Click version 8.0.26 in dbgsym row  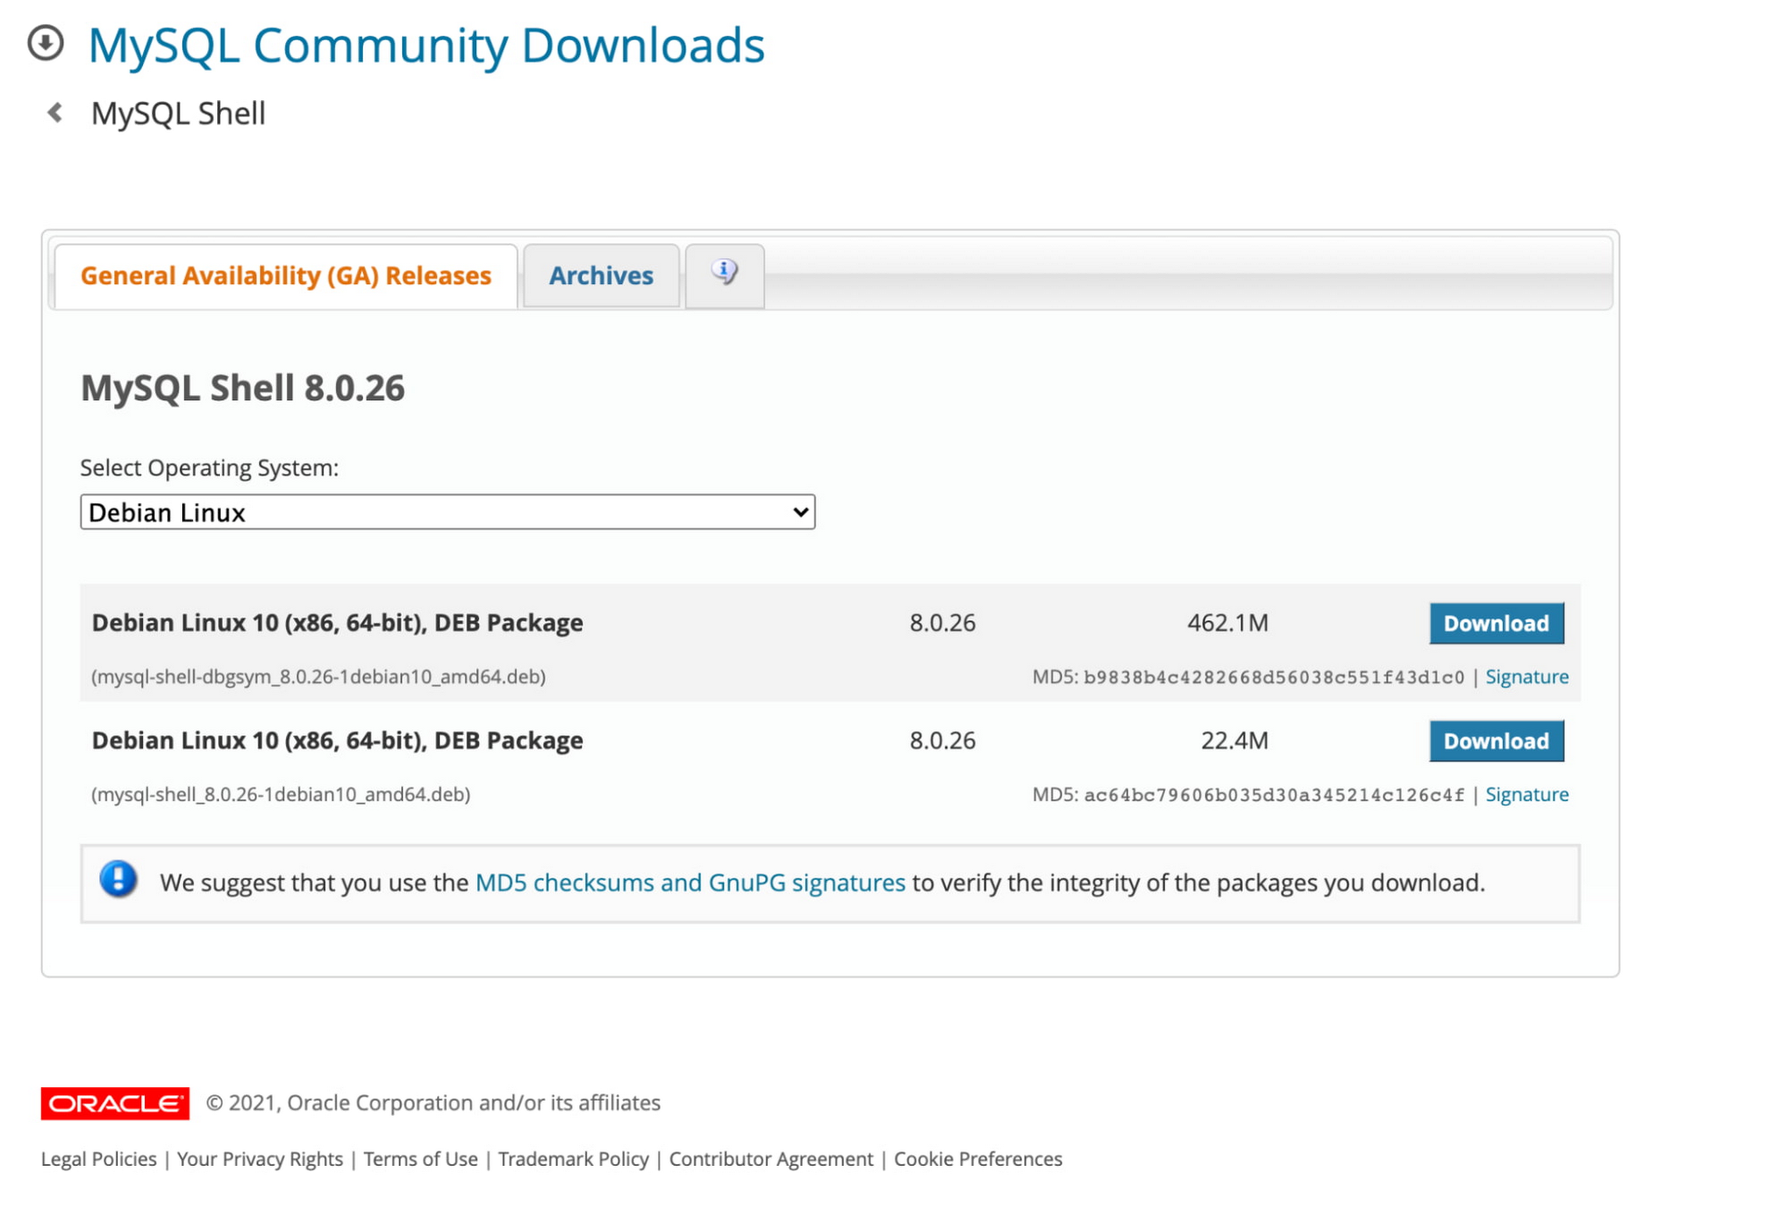click(943, 623)
